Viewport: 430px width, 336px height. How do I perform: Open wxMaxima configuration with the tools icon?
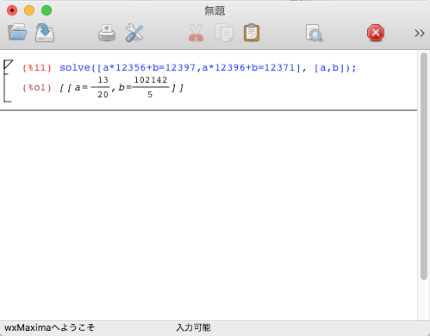click(134, 33)
